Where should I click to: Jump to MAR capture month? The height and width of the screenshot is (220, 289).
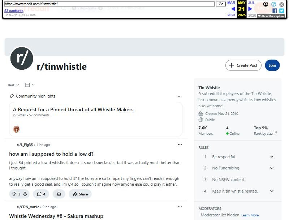[x=231, y=3]
